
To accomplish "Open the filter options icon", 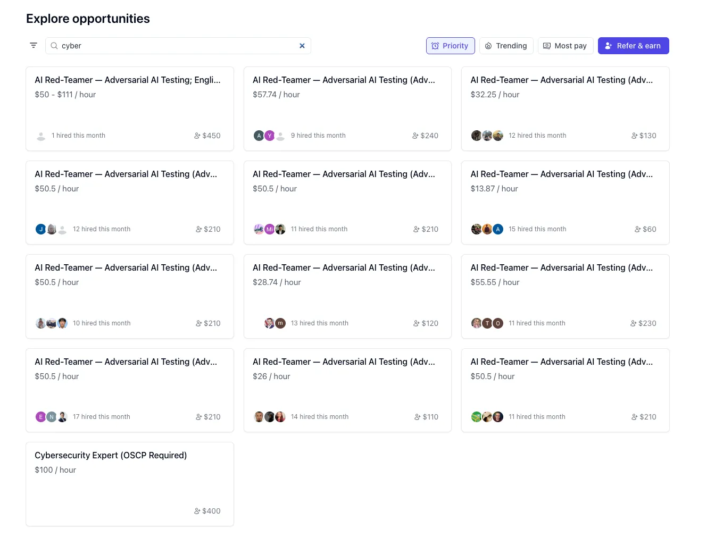I will tap(33, 45).
